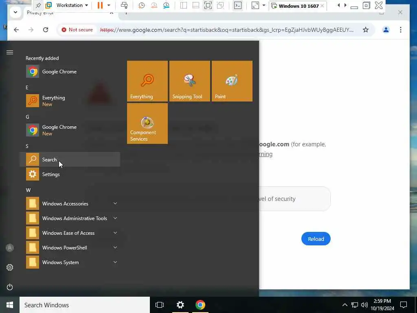Image resolution: width=417 pixels, height=313 pixels.
Task: Click the Not secure site indicator
Action: click(77, 30)
